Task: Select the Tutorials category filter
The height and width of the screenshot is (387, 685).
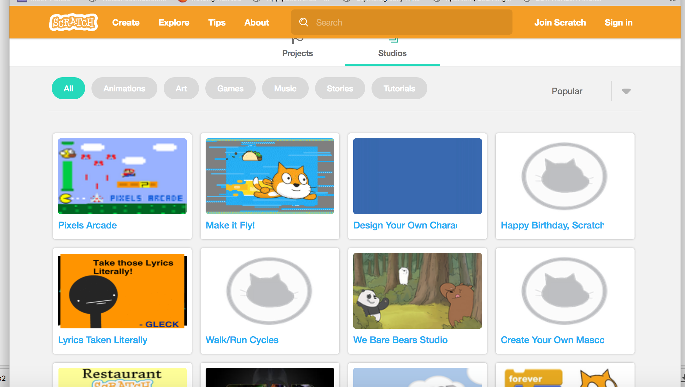Action: [x=399, y=88]
